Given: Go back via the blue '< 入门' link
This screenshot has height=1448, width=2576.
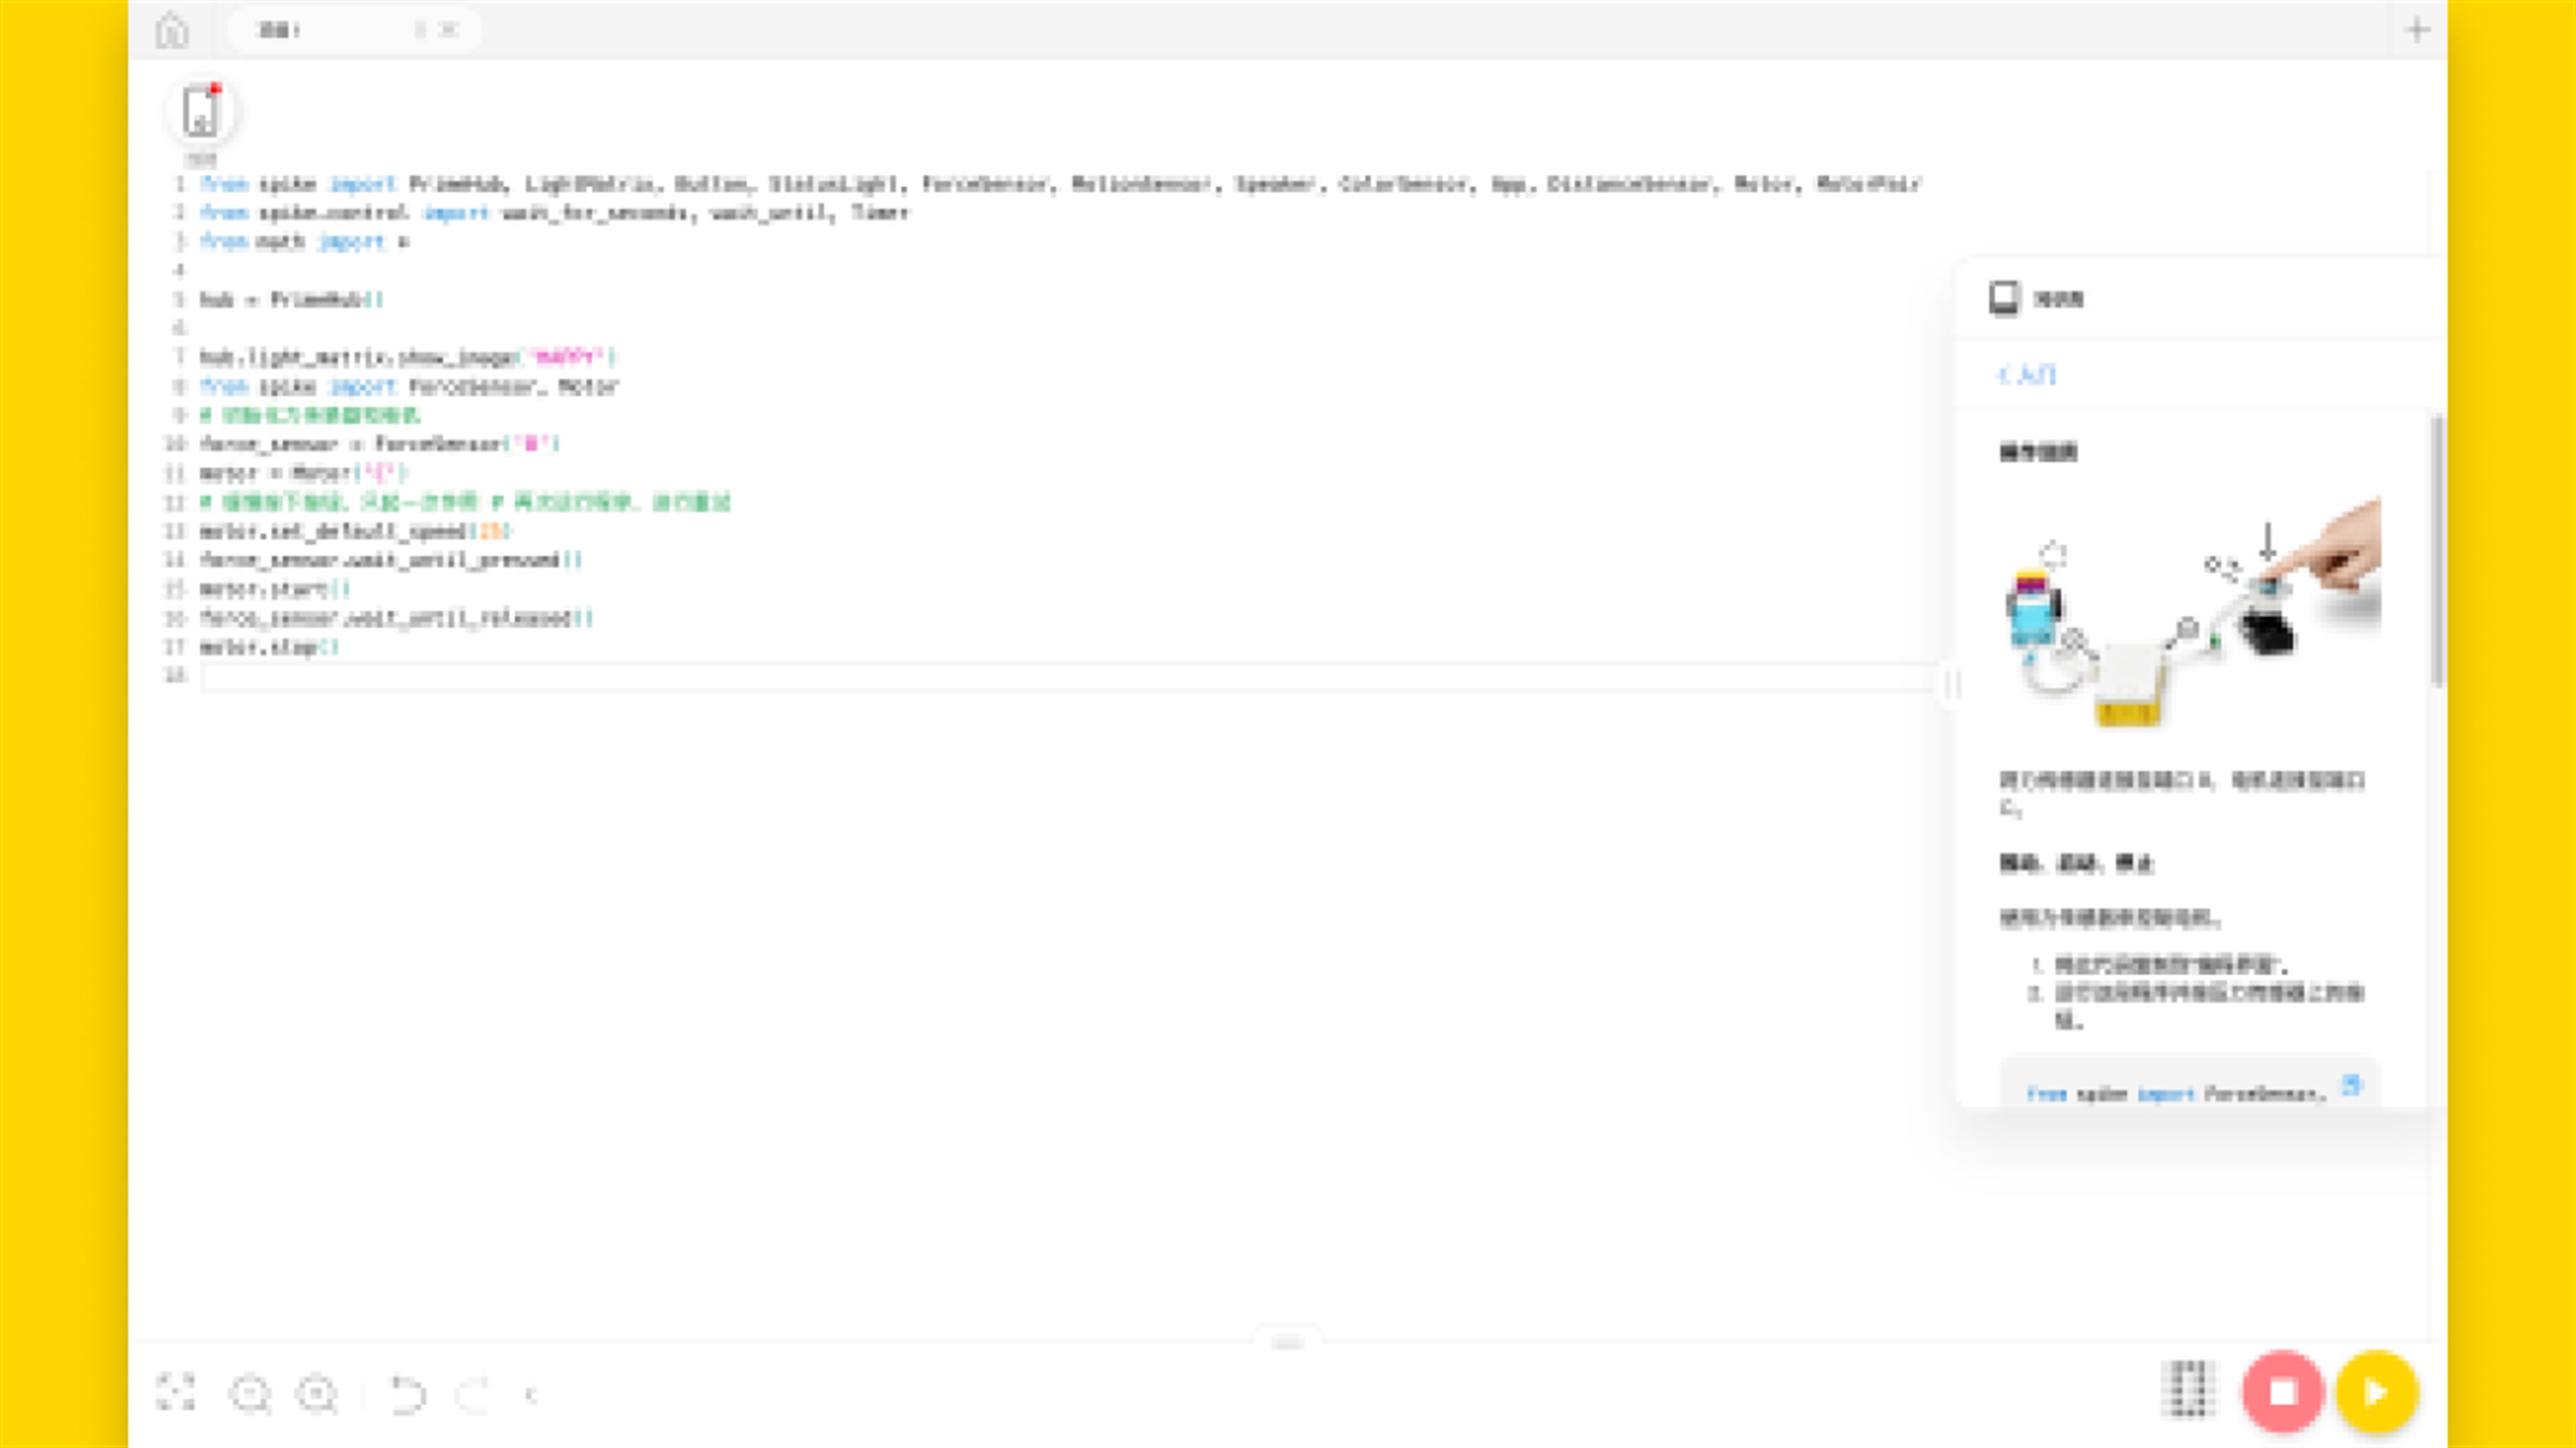Looking at the screenshot, I should 2026,375.
